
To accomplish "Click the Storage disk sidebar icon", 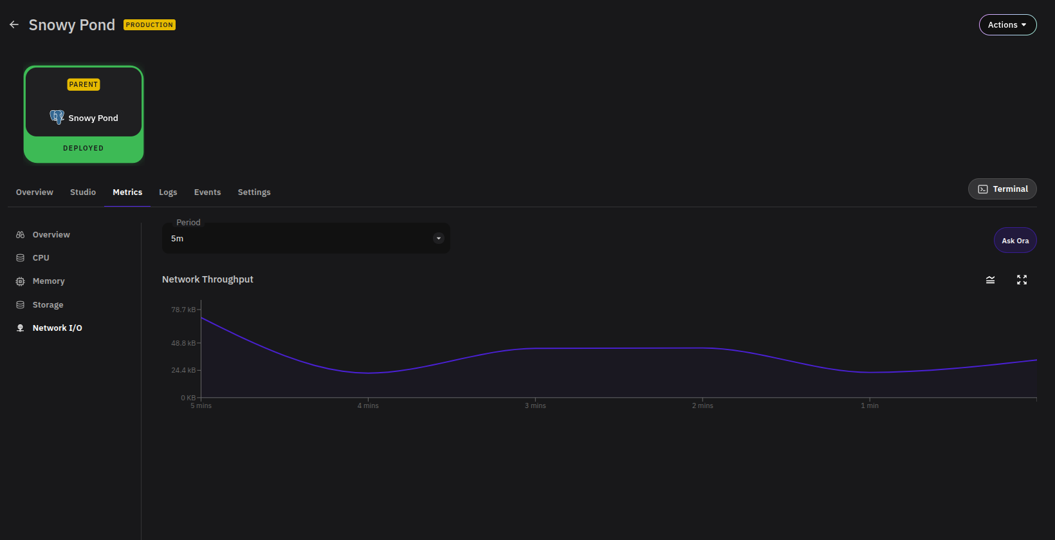I will [x=20, y=304].
